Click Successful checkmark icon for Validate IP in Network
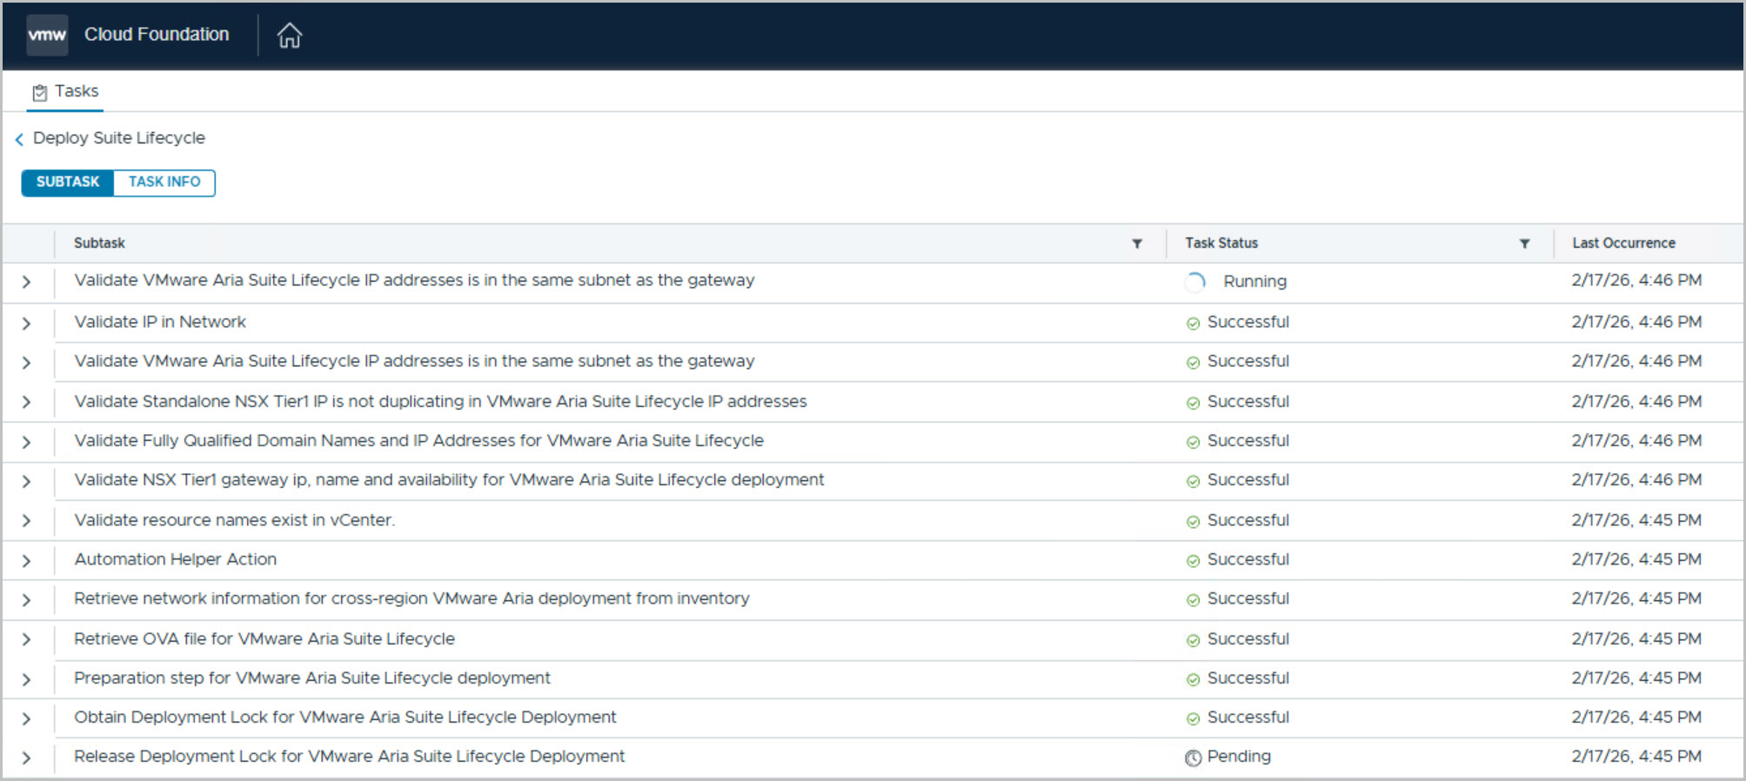Image resolution: width=1746 pixels, height=781 pixels. pos(1193,324)
